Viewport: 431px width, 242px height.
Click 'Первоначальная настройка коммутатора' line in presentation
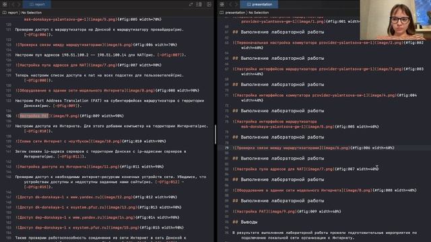328,45
